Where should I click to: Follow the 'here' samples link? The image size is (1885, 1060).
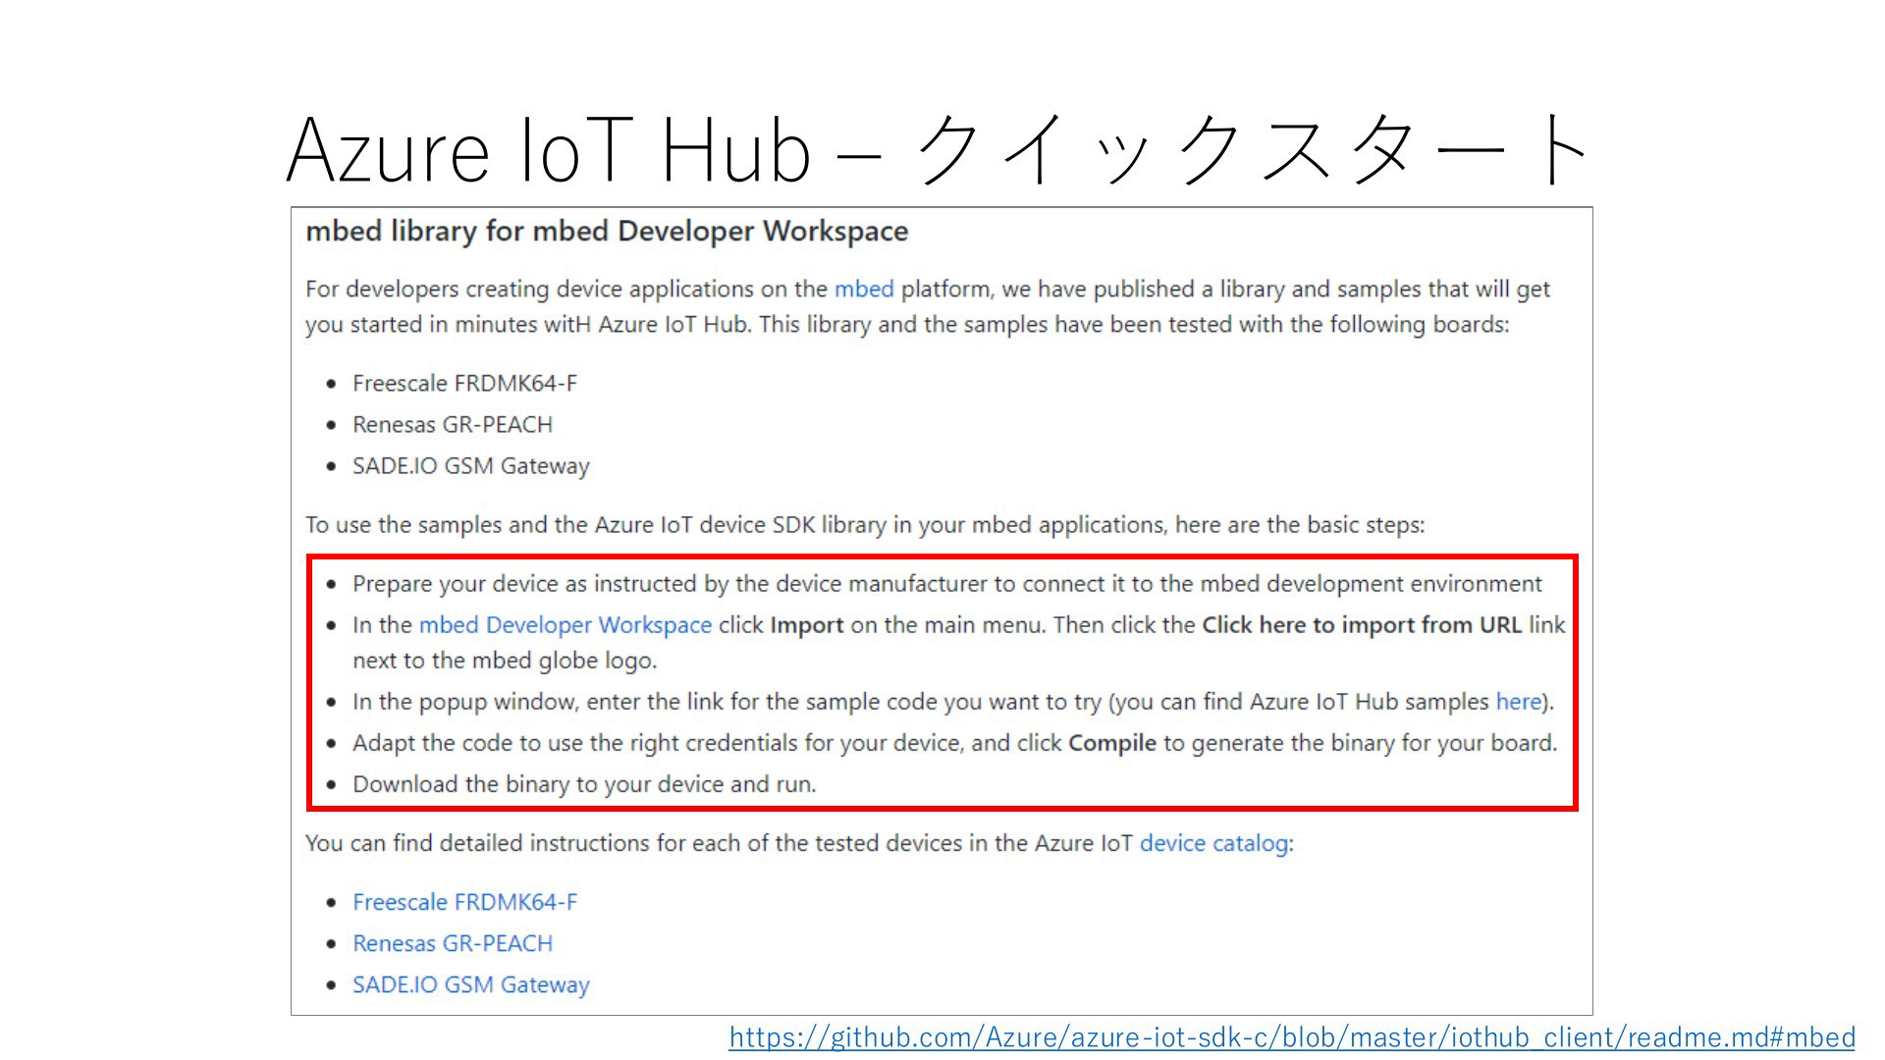pyautogui.click(x=1518, y=702)
